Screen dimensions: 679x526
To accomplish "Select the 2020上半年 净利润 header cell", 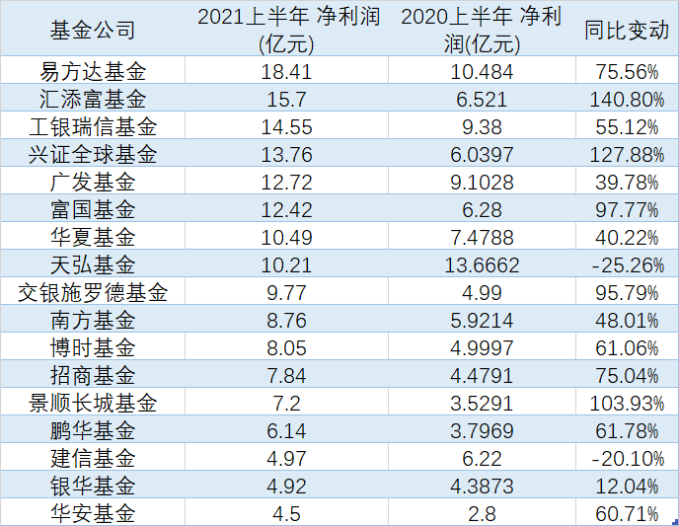I will 482,29.
